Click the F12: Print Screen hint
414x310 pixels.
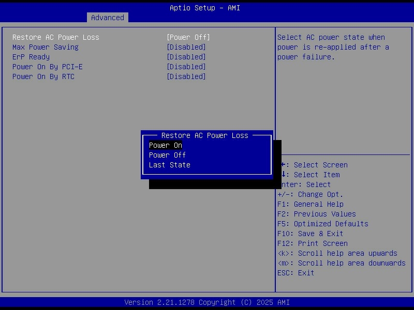point(313,243)
